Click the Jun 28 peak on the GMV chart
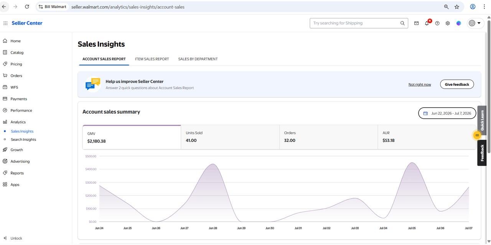 tap(213, 164)
